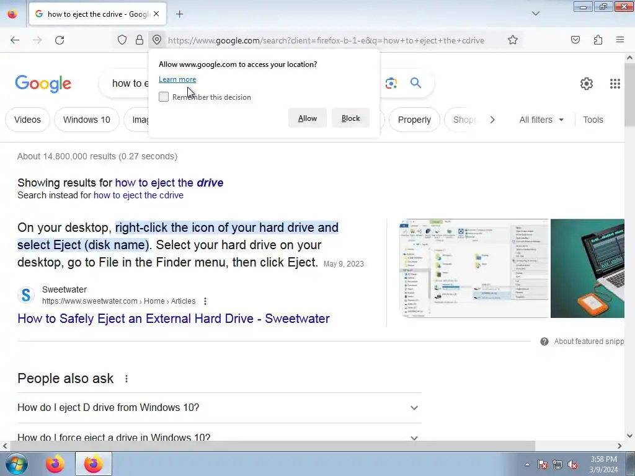Click Block in the location prompt
635x476 pixels.
coord(350,118)
